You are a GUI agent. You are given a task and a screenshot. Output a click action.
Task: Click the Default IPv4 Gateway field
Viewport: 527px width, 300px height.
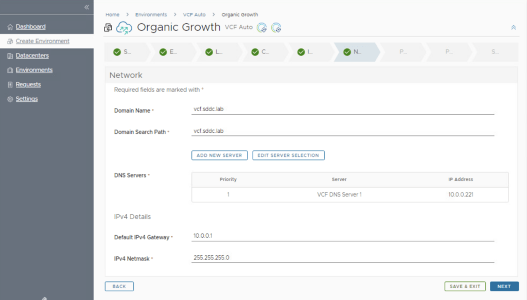342,236
